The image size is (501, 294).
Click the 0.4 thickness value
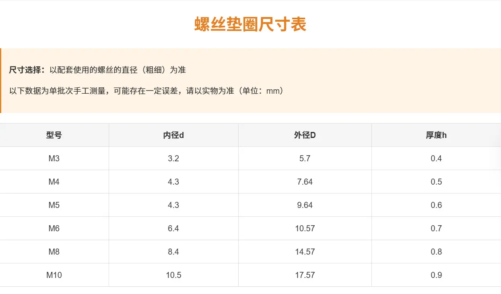click(436, 158)
